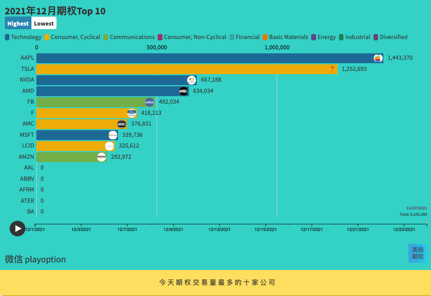Toggle the Diversified legend entry
This screenshot has height=296, width=431.
click(391, 37)
